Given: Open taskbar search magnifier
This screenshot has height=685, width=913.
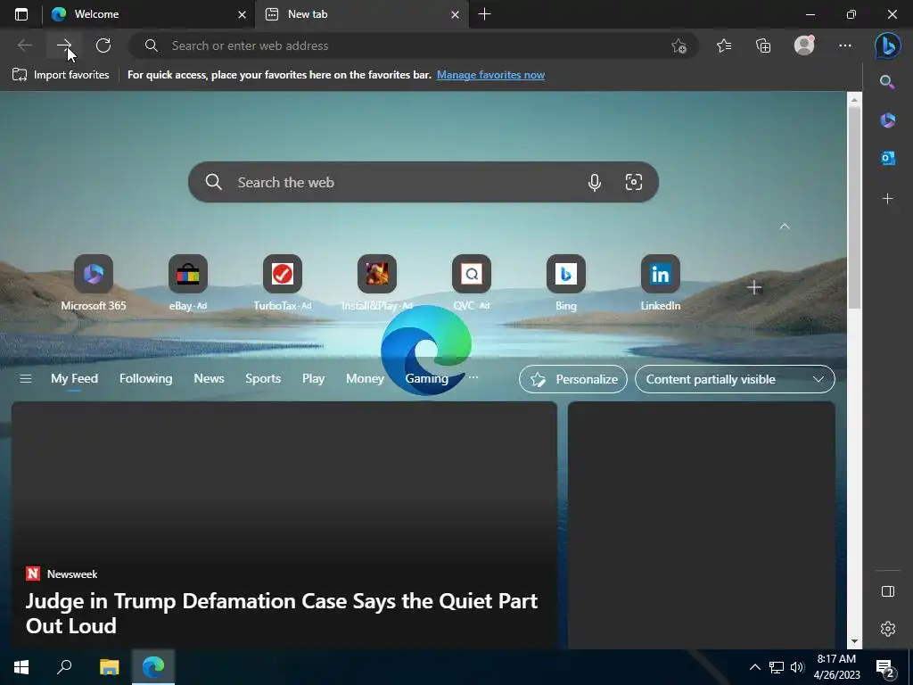Looking at the screenshot, I should 64,667.
